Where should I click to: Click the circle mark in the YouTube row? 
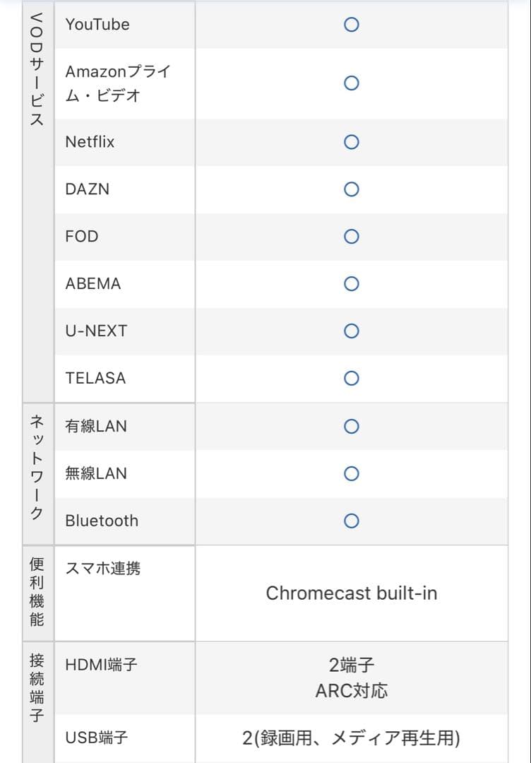click(351, 25)
